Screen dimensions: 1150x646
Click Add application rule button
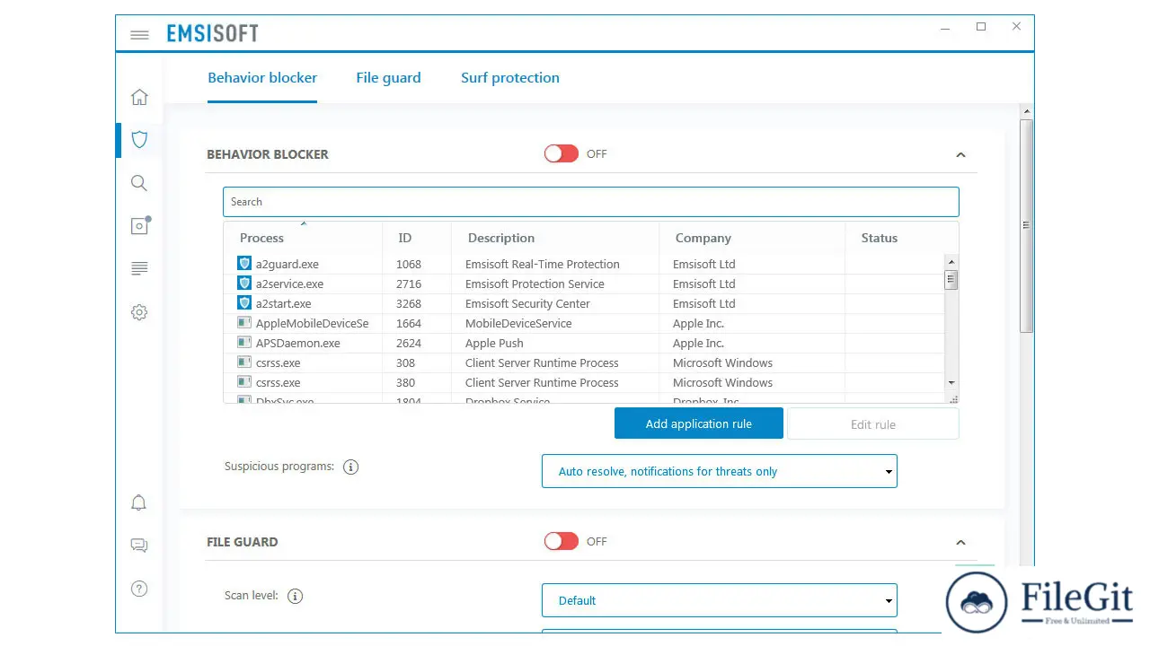[x=699, y=423]
